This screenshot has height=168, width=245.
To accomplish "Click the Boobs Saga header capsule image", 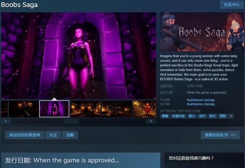I will pos(202,32).
